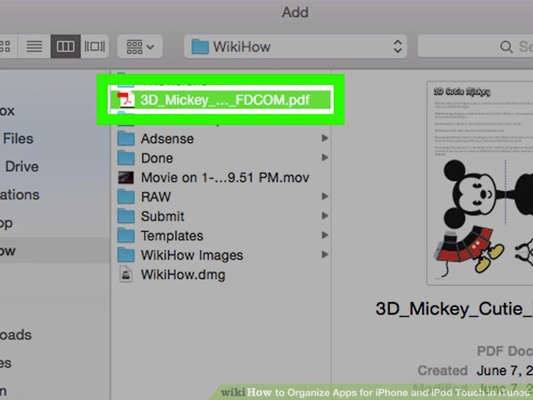Click the RAW folder icon
533x400 pixels.
(x=126, y=196)
